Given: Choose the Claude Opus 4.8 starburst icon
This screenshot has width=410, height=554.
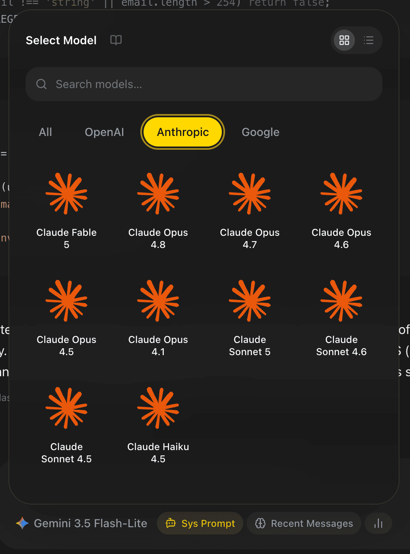Looking at the screenshot, I should click(x=158, y=194).
